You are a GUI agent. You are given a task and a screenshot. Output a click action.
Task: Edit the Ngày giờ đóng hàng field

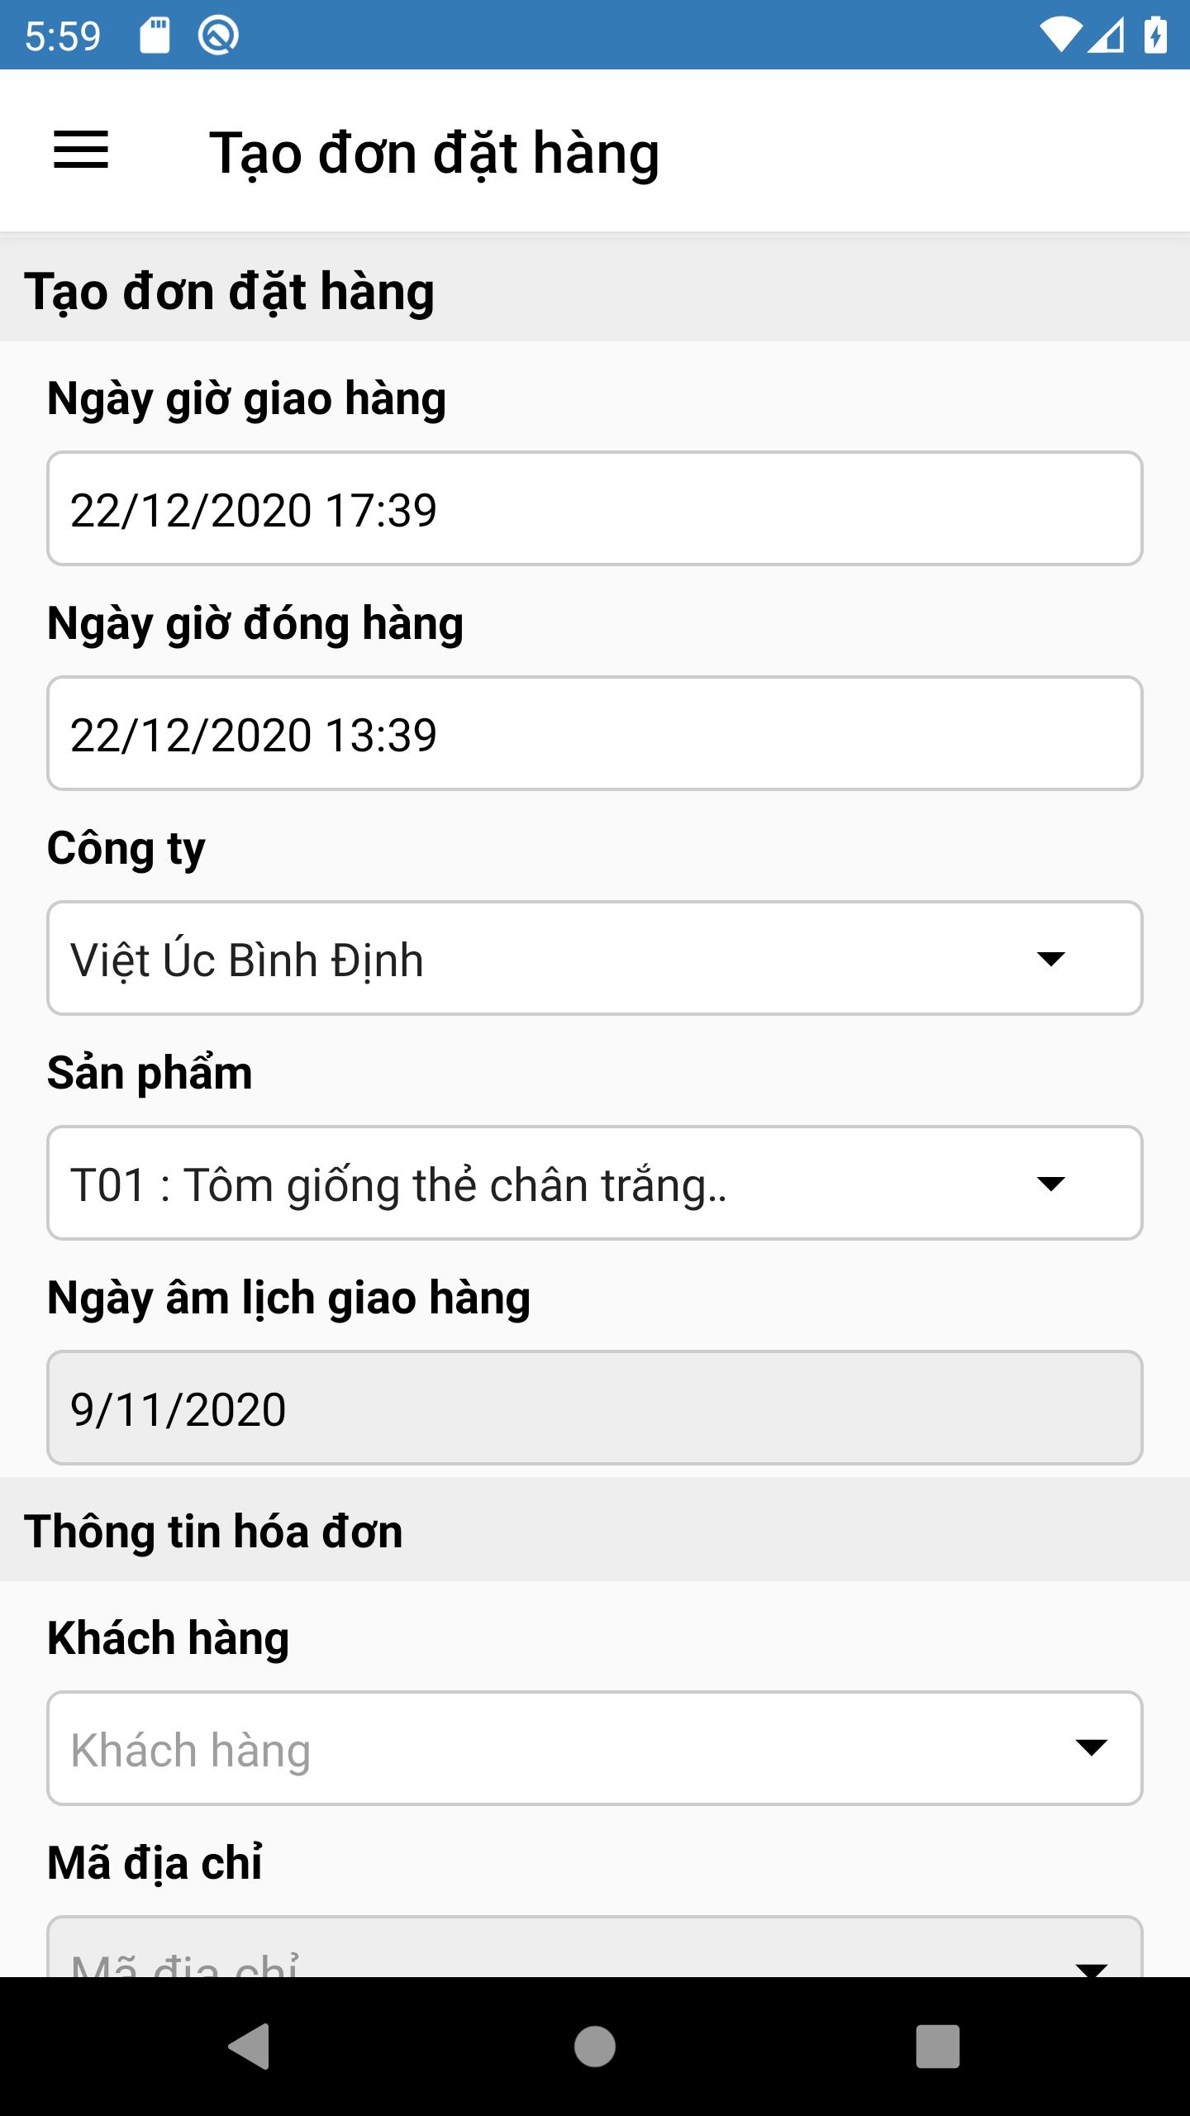pos(595,733)
